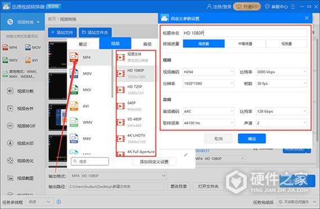Screen dimensions: 320x209
Task: Click the 输出路径 path field
Action: 116,187
